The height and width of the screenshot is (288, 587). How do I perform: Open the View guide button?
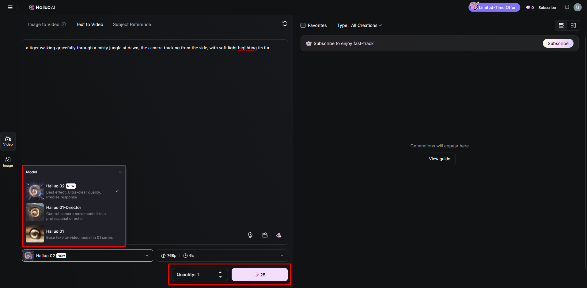(440, 159)
